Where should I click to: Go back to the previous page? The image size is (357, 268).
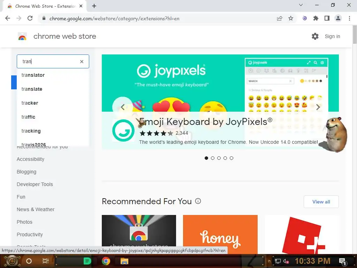click(8, 18)
